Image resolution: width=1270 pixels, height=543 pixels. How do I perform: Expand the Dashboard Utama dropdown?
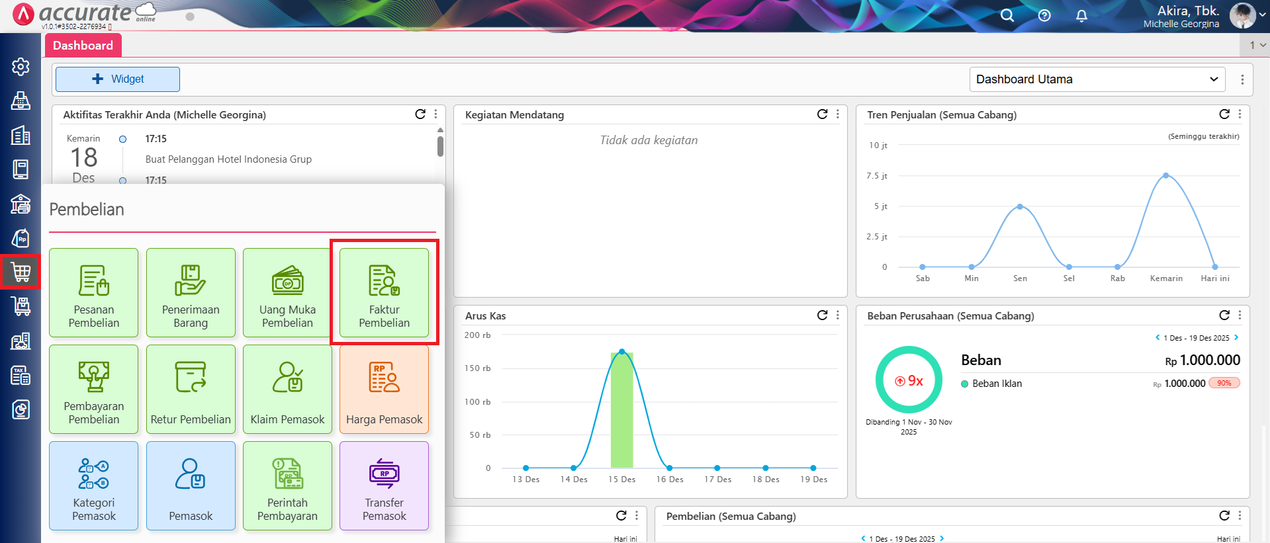(x=1097, y=79)
